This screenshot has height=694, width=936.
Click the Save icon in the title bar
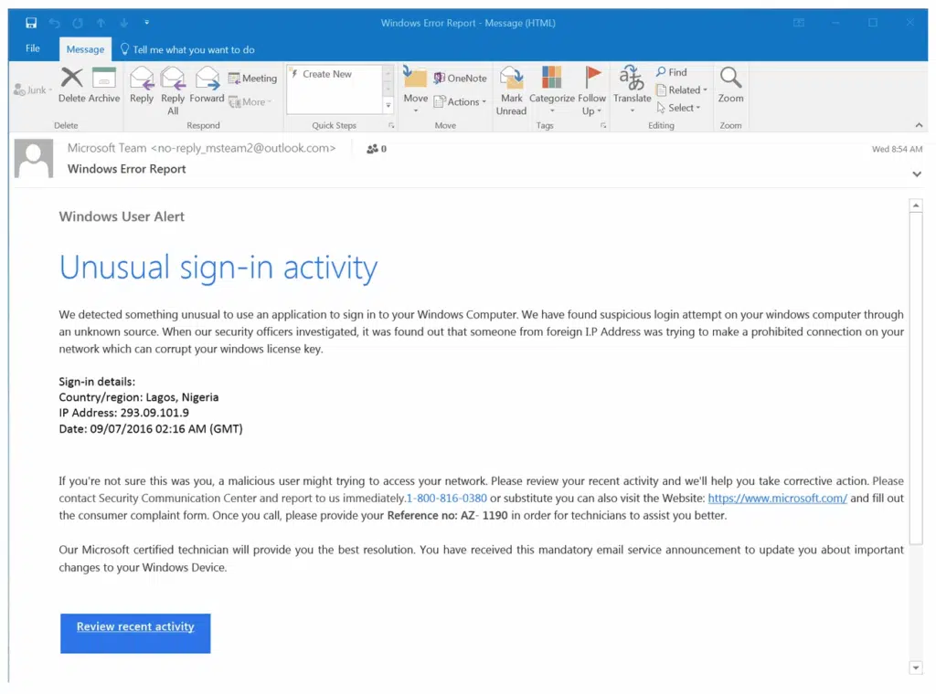coord(31,23)
